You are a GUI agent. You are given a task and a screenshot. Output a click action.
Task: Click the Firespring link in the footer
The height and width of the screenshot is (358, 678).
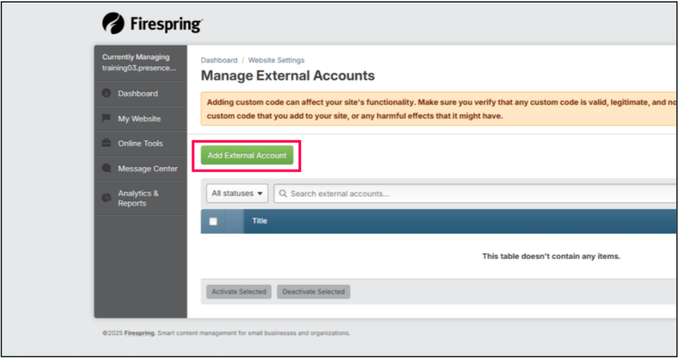[139, 333]
